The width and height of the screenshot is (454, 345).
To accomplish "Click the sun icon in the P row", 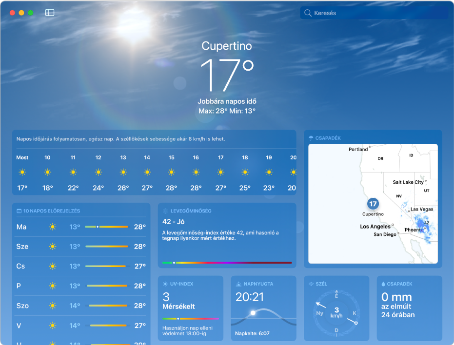I will 52,286.
